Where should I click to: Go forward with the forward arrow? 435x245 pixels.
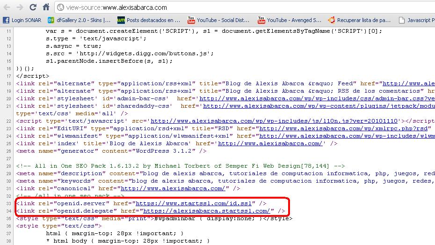tap(20, 7)
